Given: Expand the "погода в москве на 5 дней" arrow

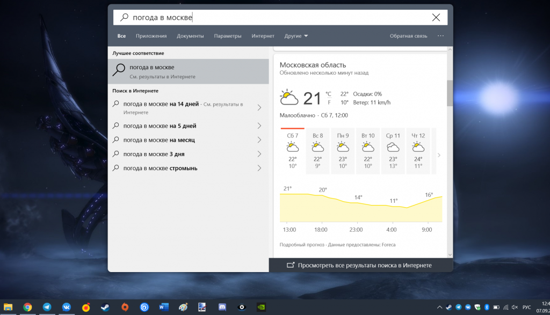Looking at the screenshot, I should tap(259, 126).
